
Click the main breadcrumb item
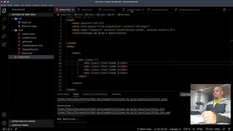coord(101,15)
